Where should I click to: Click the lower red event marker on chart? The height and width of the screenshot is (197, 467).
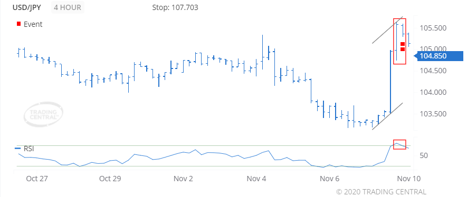(403, 50)
